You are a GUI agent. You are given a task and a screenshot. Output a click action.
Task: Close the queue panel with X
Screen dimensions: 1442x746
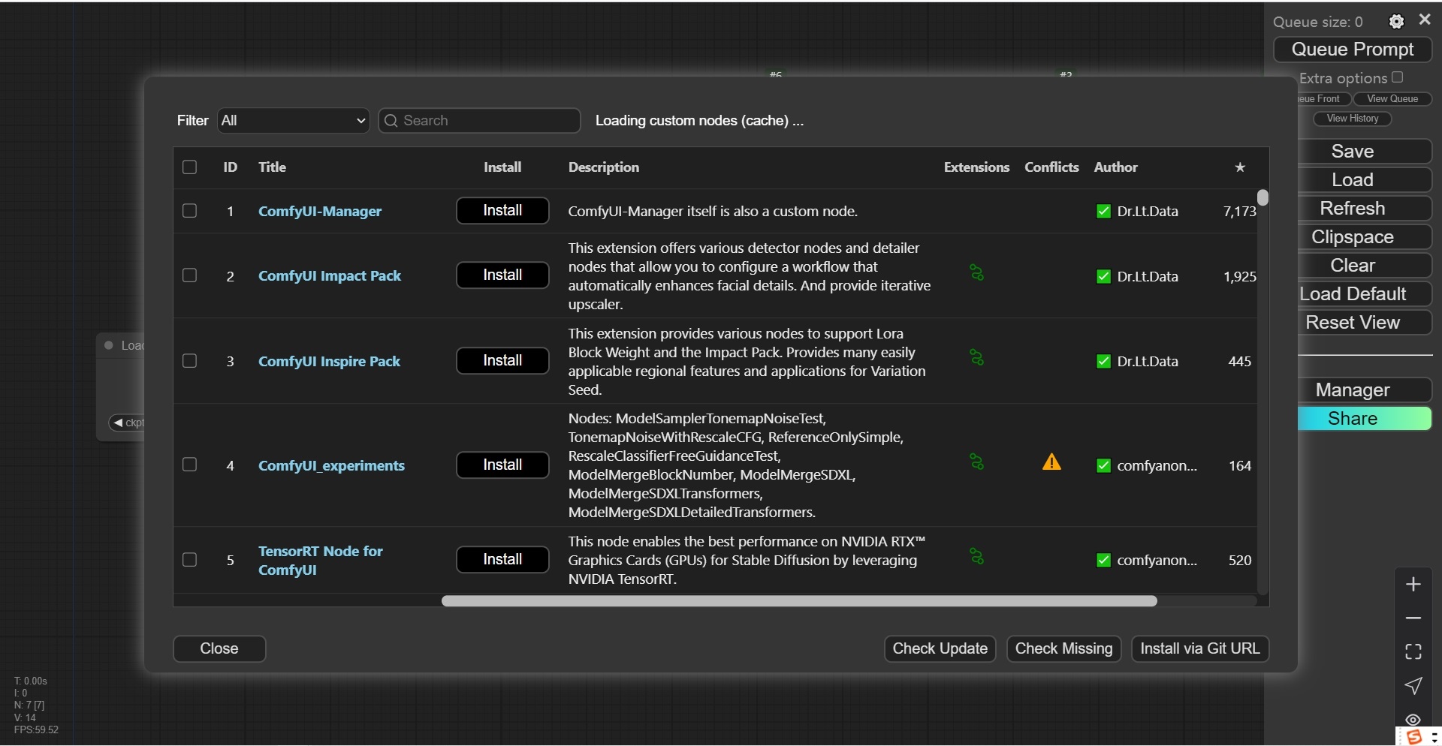[x=1425, y=20]
